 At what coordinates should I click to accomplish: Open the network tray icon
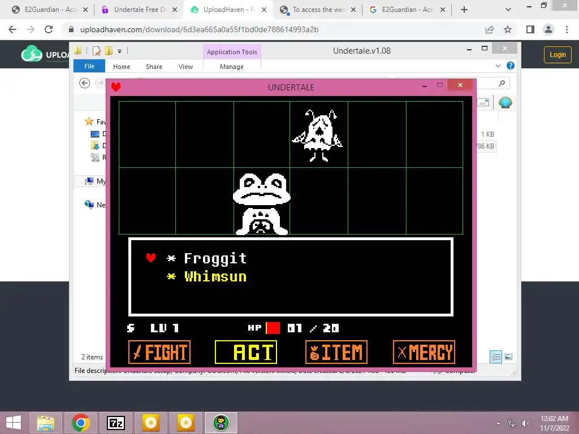512,423
